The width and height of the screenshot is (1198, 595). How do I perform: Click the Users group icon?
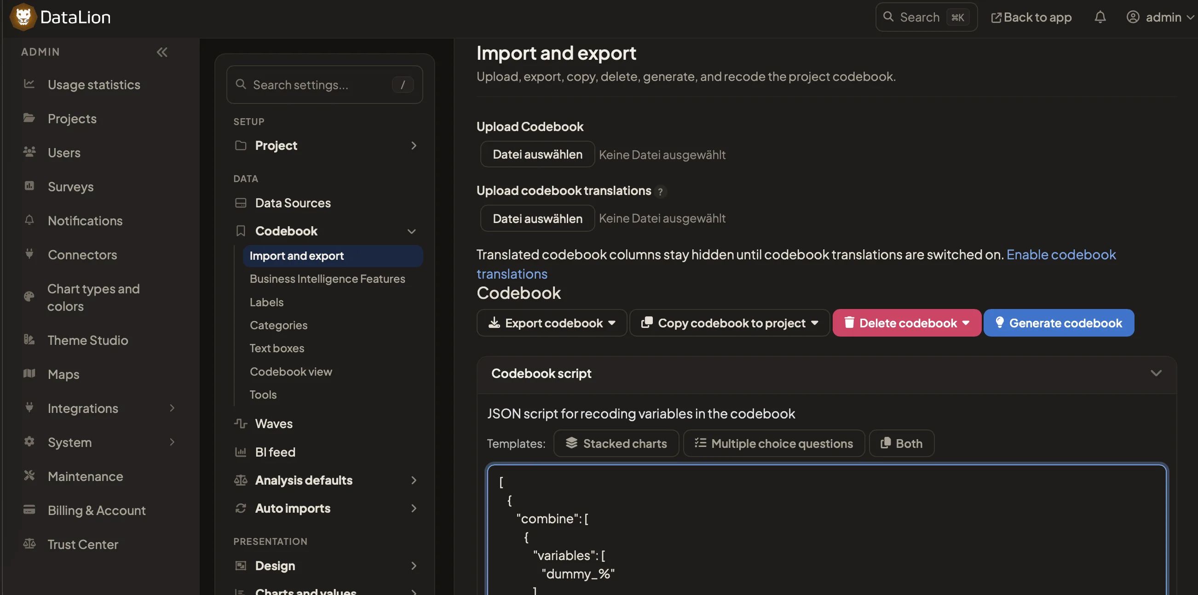29,152
